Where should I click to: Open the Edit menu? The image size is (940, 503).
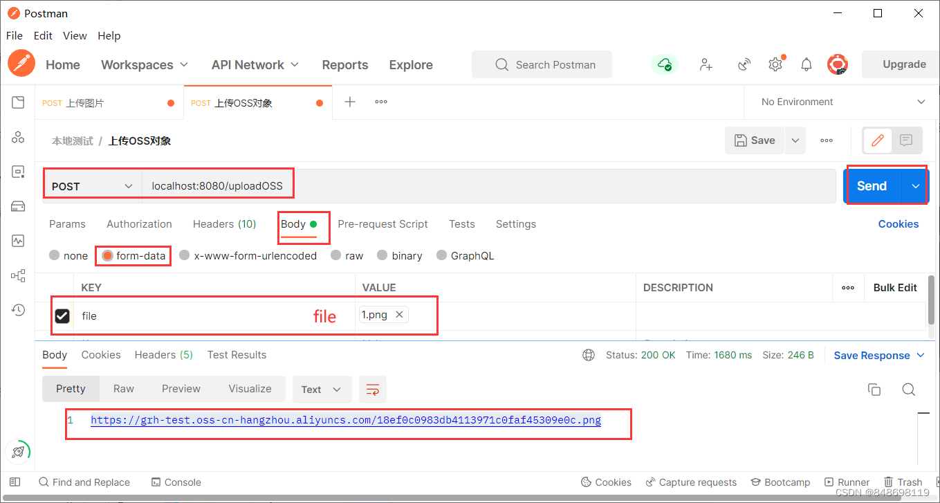(x=43, y=35)
